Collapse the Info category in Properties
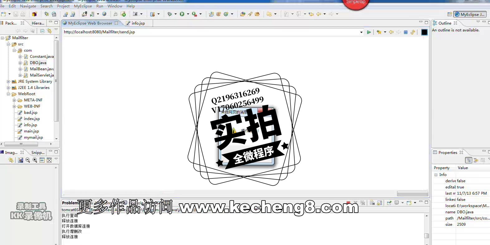Screen dimensions: 490x245 [x=436, y=175]
